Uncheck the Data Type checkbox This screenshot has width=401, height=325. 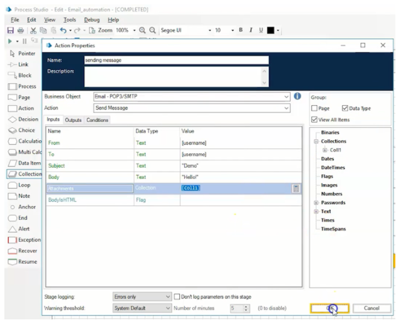[x=346, y=108]
